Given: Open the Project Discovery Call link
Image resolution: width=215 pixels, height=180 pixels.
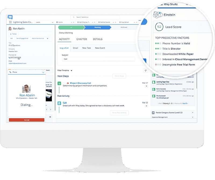Looking at the screenshot, I should point(80,83).
